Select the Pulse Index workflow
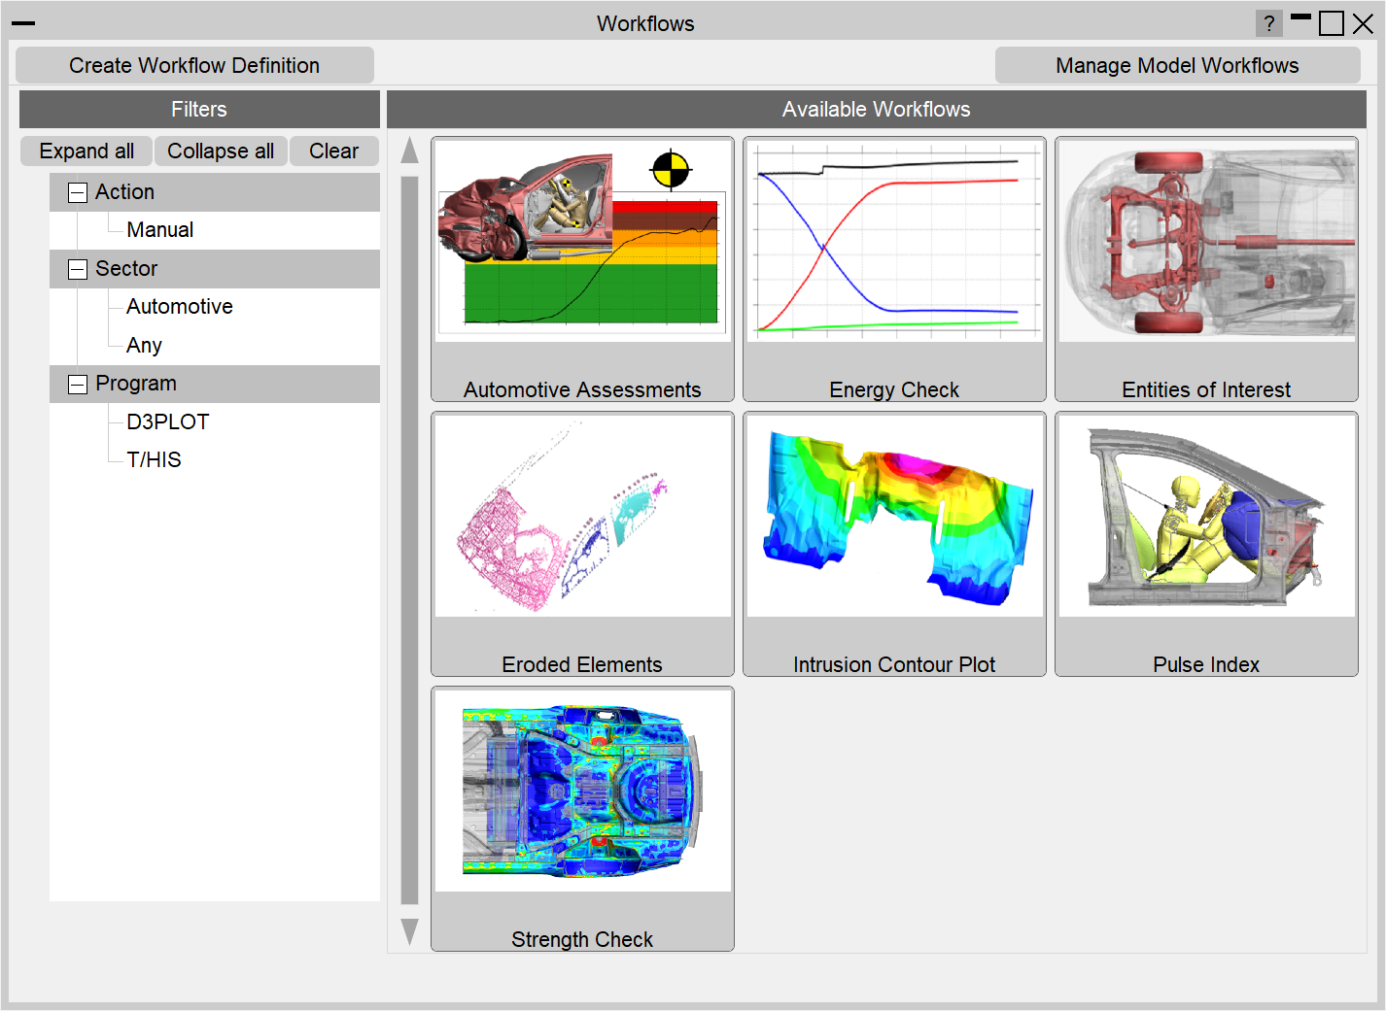Screen dimensions: 1386x1011 click(x=1206, y=544)
